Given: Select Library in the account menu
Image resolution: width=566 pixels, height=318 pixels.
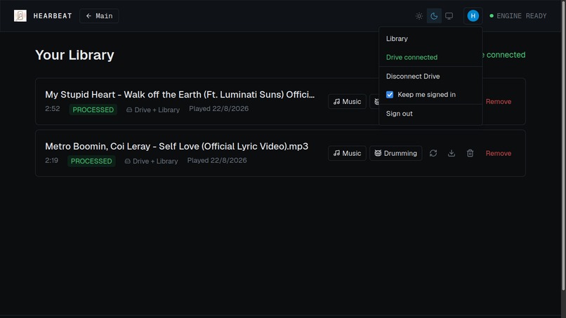Looking at the screenshot, I should [430, 39].
